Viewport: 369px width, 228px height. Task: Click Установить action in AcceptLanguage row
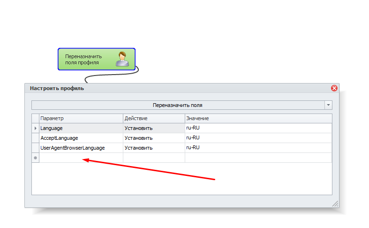154,138
